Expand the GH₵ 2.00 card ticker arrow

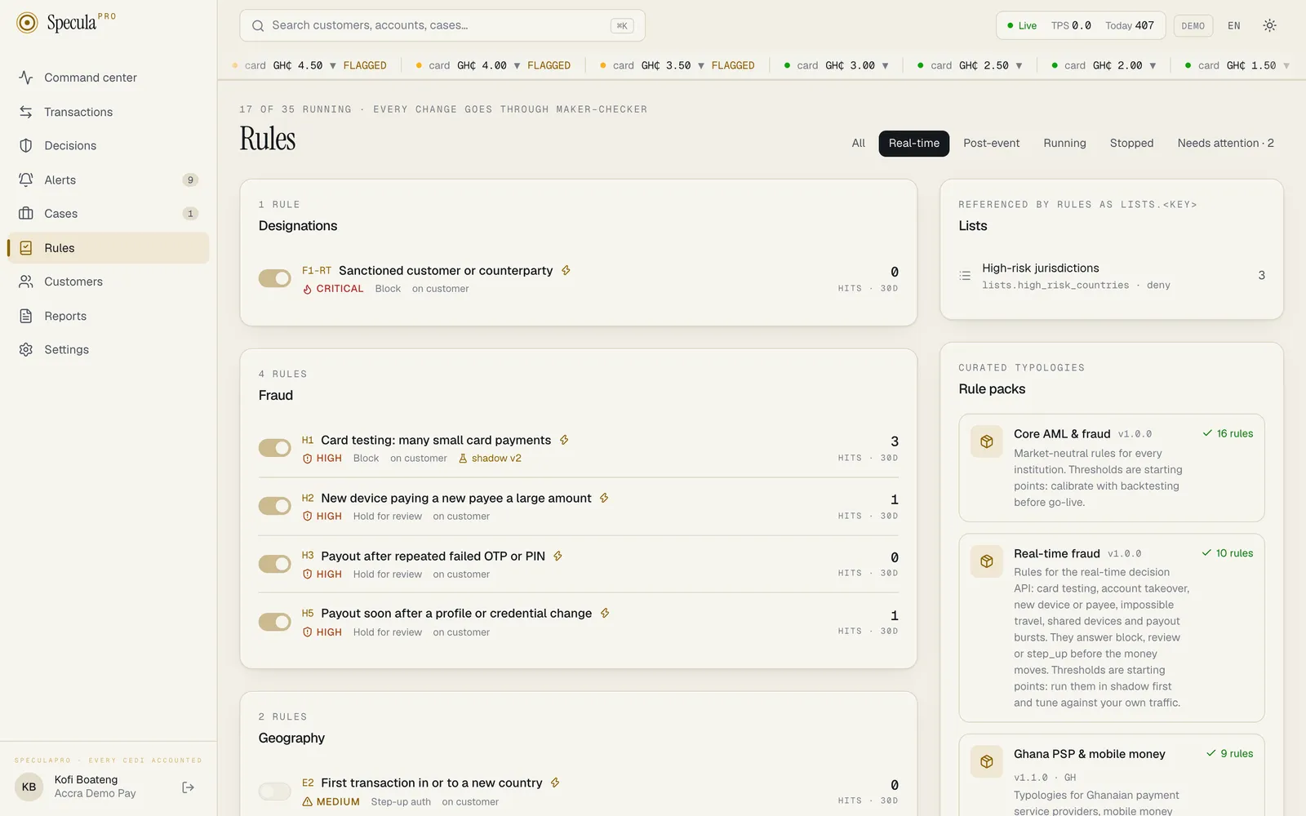click(x=1153, y=65)
